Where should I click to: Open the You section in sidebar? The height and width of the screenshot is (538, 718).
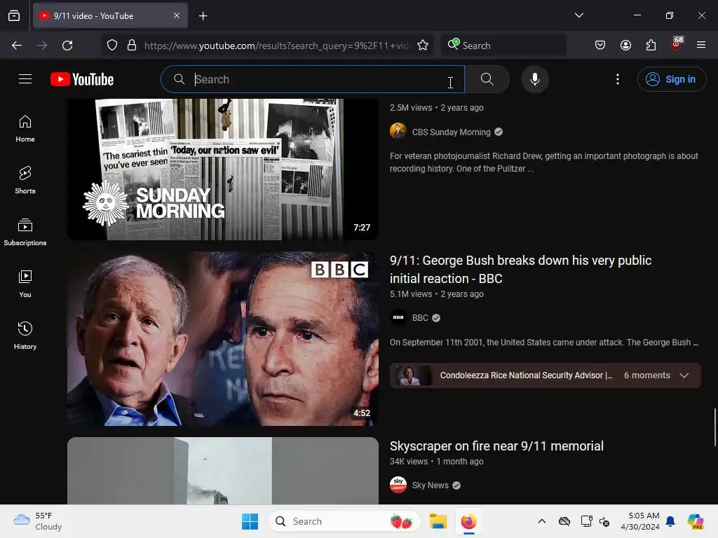coord(25,284)
